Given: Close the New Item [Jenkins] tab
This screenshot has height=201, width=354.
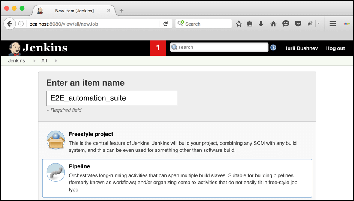Looking at the screenshot, I should [109, 11].
